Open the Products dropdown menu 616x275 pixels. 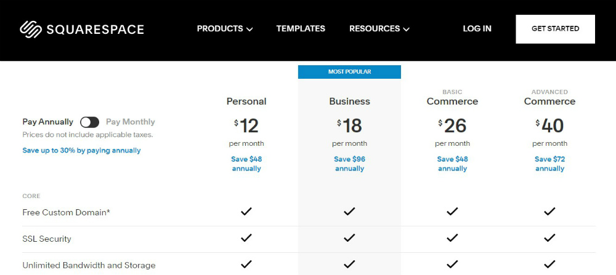coord(225,28)
